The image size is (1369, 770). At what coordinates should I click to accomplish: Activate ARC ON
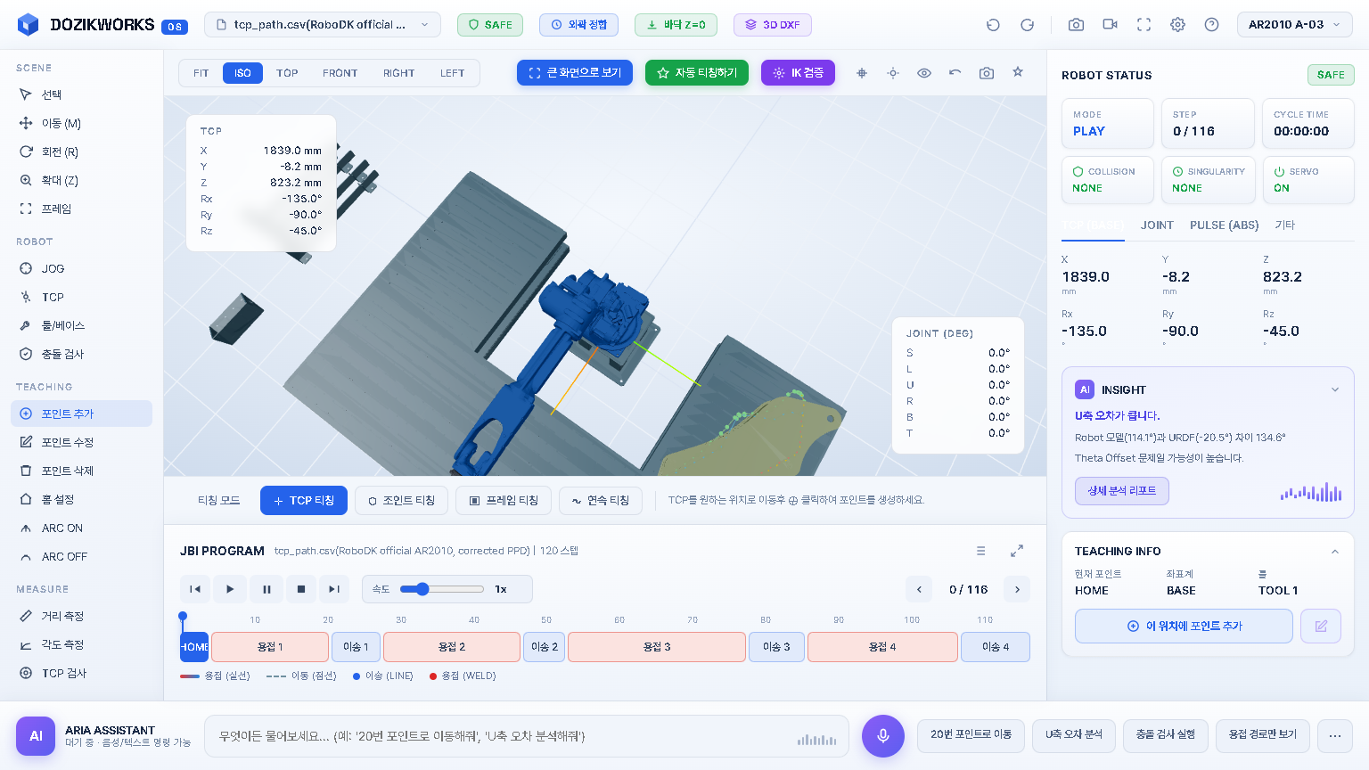81,528
